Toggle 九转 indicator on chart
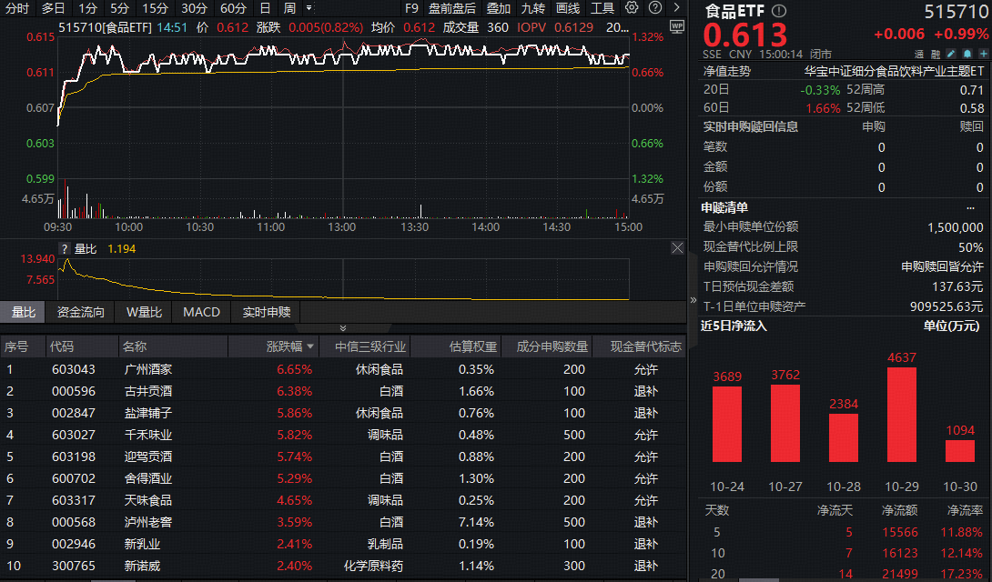 pyautogui.click(x=532, y=8)
